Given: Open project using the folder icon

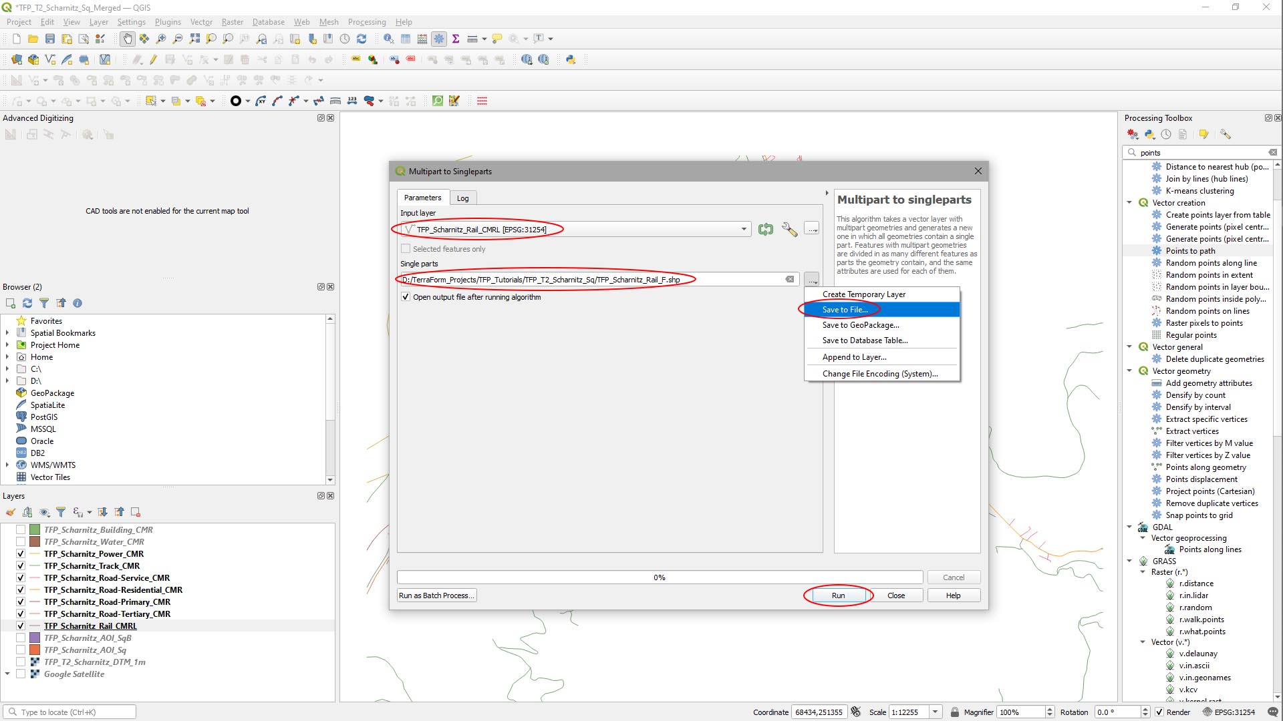Looking at the screenshot, I should (33, 39).
